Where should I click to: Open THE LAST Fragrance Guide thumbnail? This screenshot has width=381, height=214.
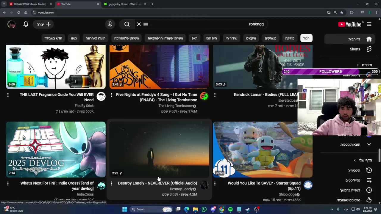coord(56,67)
